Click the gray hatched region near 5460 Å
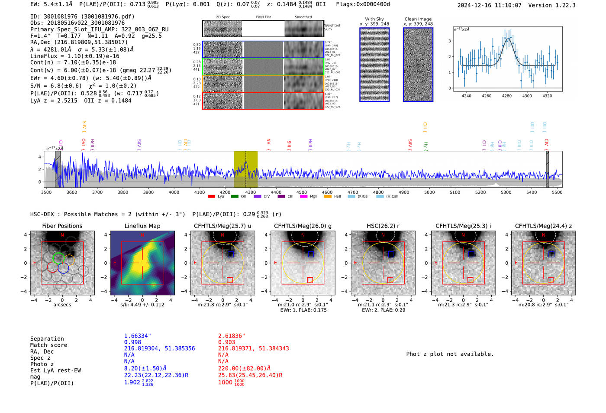This screenshot has height=413, width=606. click(x=547, y=169)
